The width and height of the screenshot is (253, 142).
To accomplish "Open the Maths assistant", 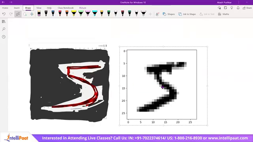I will click(x=223, y=14).
